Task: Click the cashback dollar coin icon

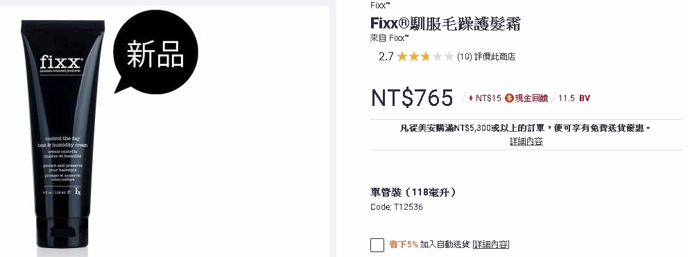Action: (x=509, y=98)
